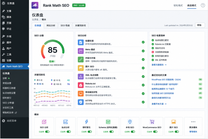Toggle the 图片 SEO module switch
Image resolution: width=208 pixels, height=139 pixels.
[x=177, y=132]
